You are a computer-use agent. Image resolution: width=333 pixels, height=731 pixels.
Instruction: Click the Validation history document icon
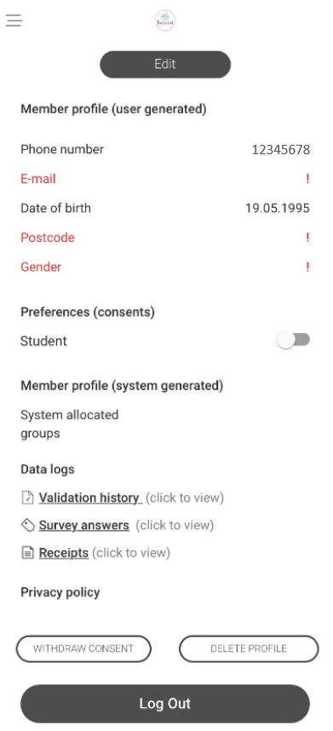[28, 498]
